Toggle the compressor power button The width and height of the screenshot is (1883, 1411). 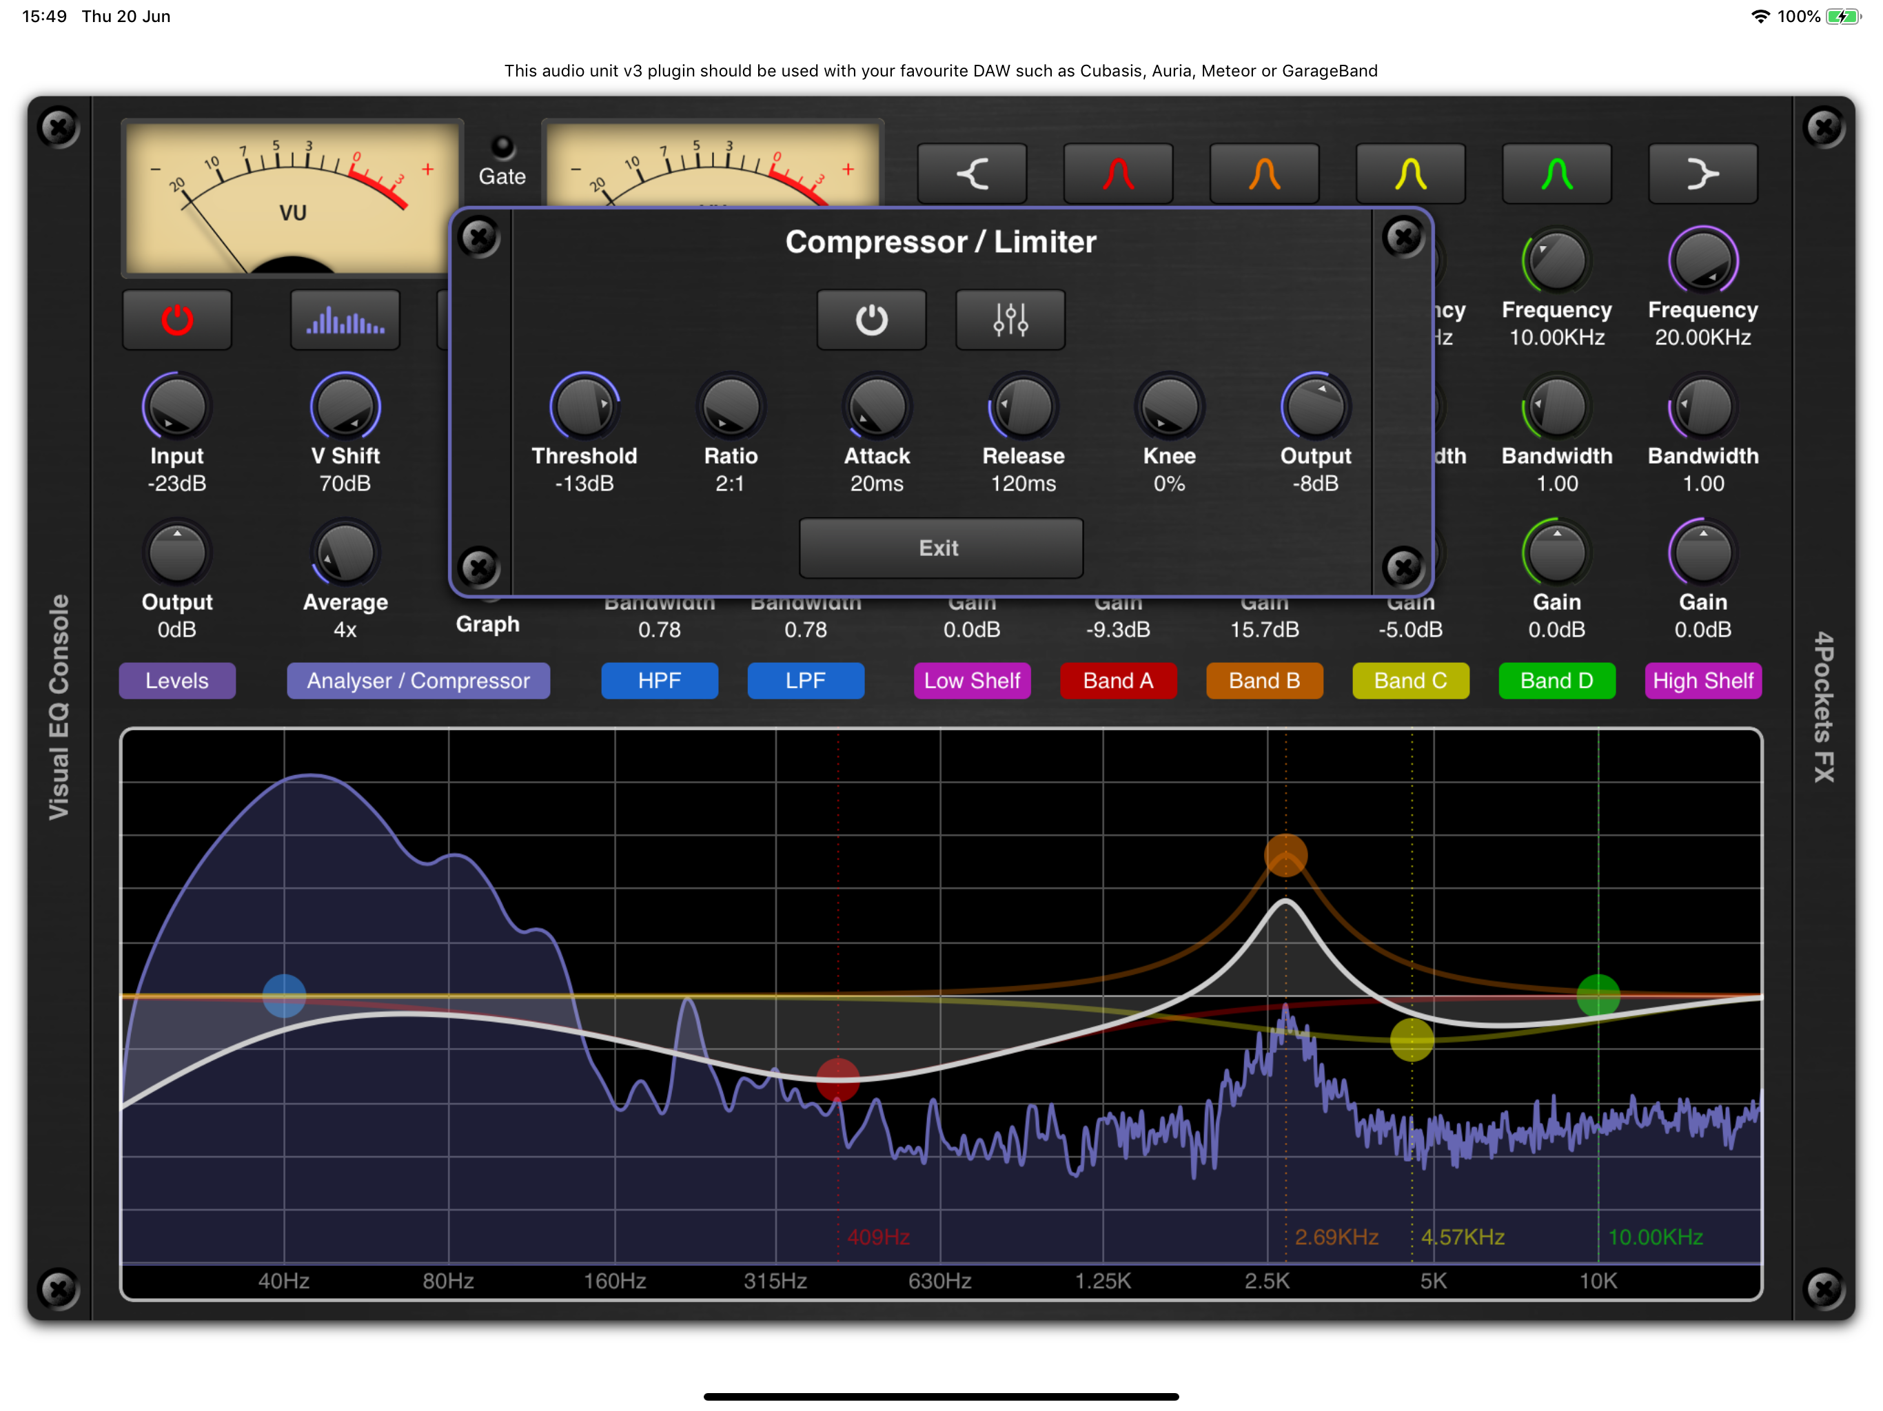872,319
